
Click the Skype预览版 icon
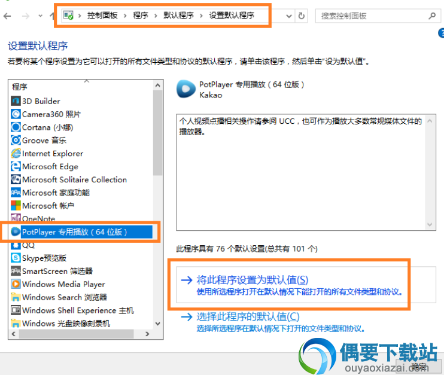click(16, 258)
